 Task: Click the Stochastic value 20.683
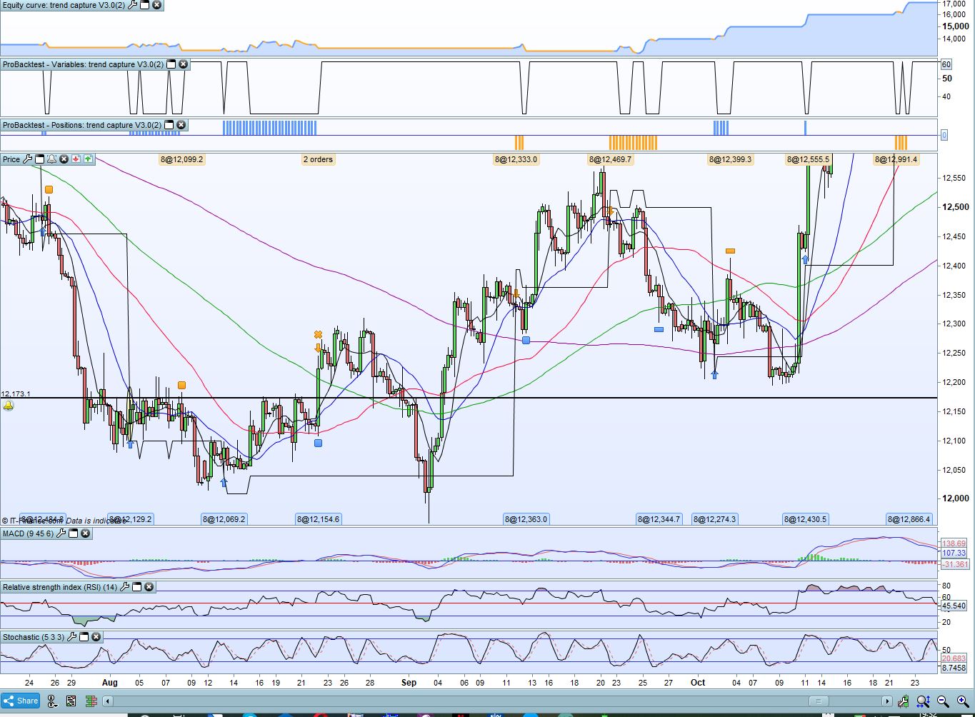coord(954,658)
